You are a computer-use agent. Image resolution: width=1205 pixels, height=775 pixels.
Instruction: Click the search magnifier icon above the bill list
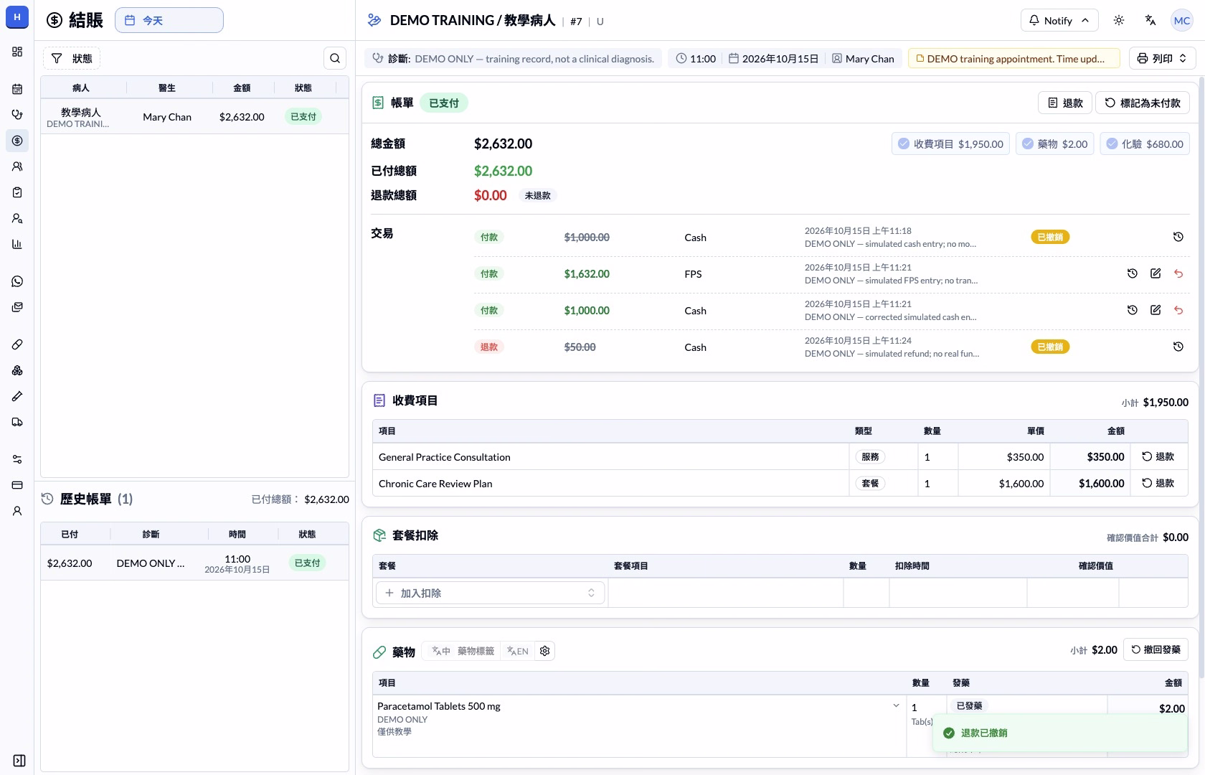pyautogui.click(x=335, y=58)
